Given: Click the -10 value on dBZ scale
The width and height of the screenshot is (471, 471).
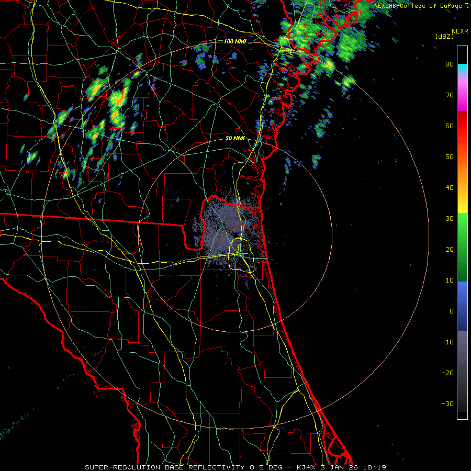Looking at the screenshot, I should [447, 342].
